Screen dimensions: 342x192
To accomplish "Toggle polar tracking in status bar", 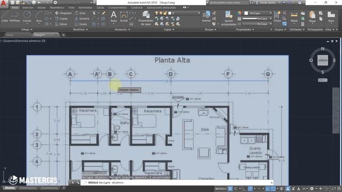I will point(250,189).
